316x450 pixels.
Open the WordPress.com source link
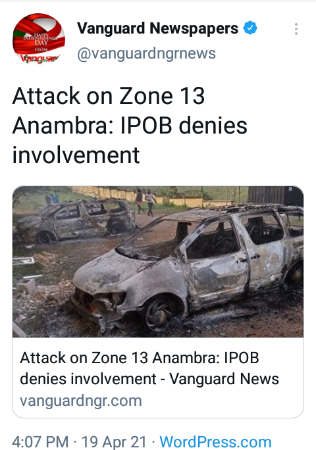coord(215,442)
